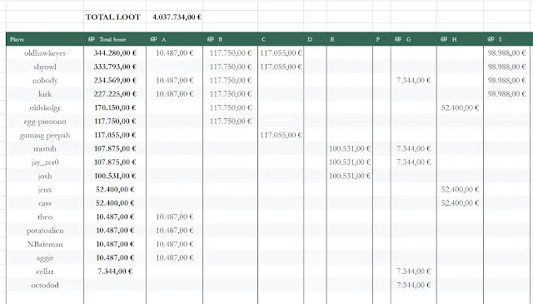The height and width of the screenshot is (304, 533).
Task: Select the oldskolgr player name cell
Action: [x=45, y=107]
